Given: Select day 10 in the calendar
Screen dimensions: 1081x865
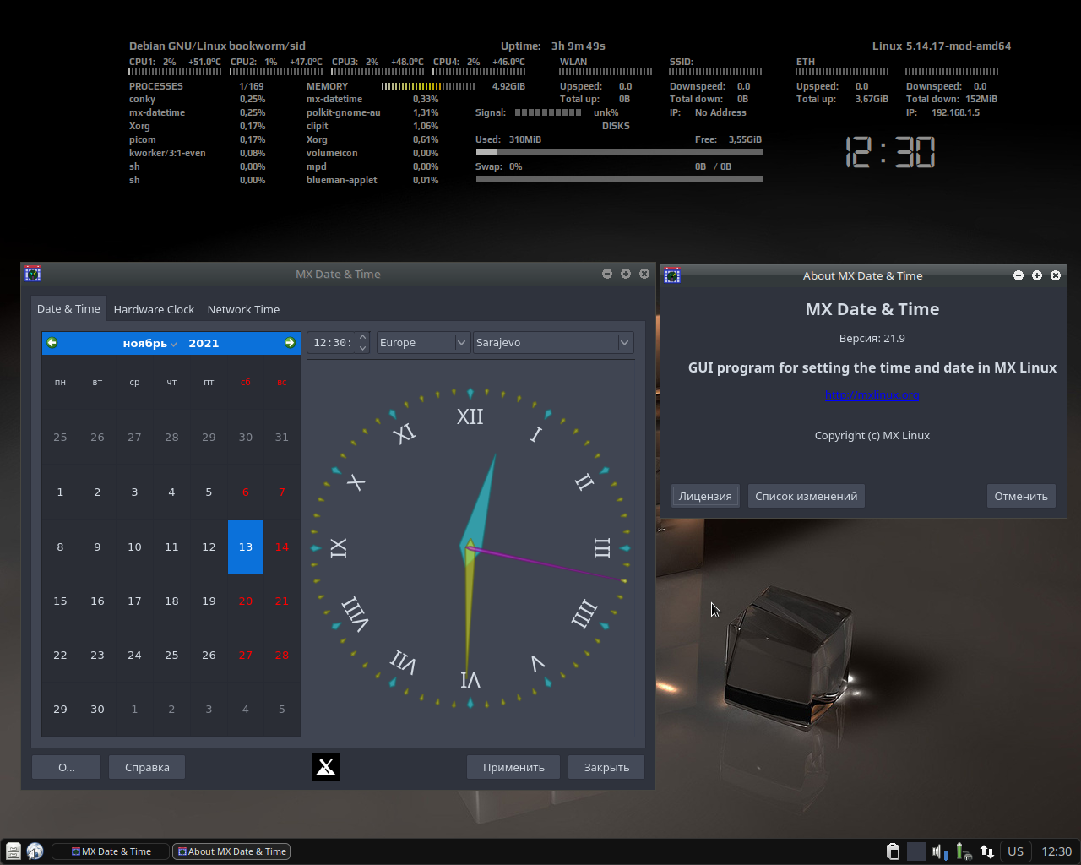Looking at the screenshot, I should pos(134,547).
